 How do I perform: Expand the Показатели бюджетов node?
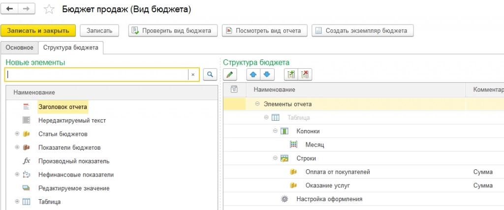click(17, 147)
